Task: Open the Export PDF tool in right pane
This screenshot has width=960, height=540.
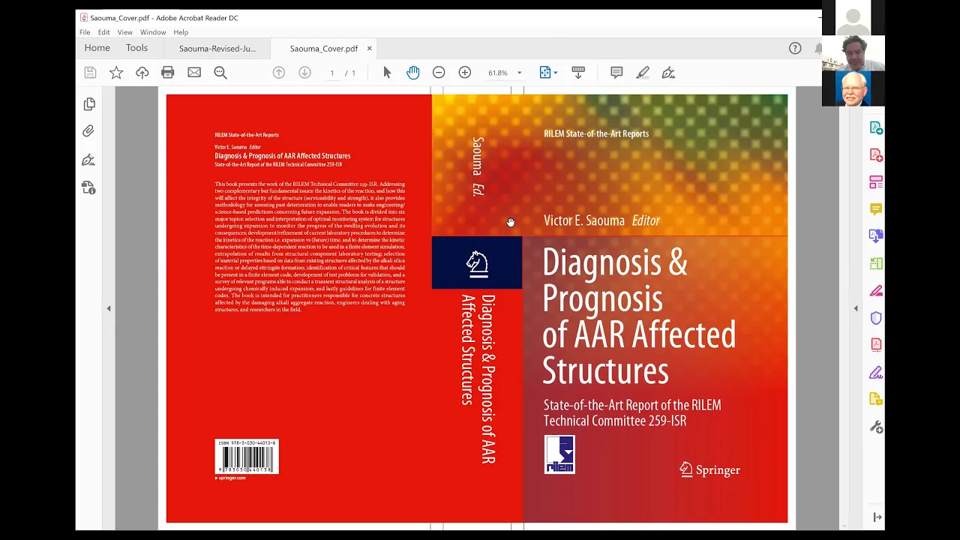Action: click(x=876, y=128)
